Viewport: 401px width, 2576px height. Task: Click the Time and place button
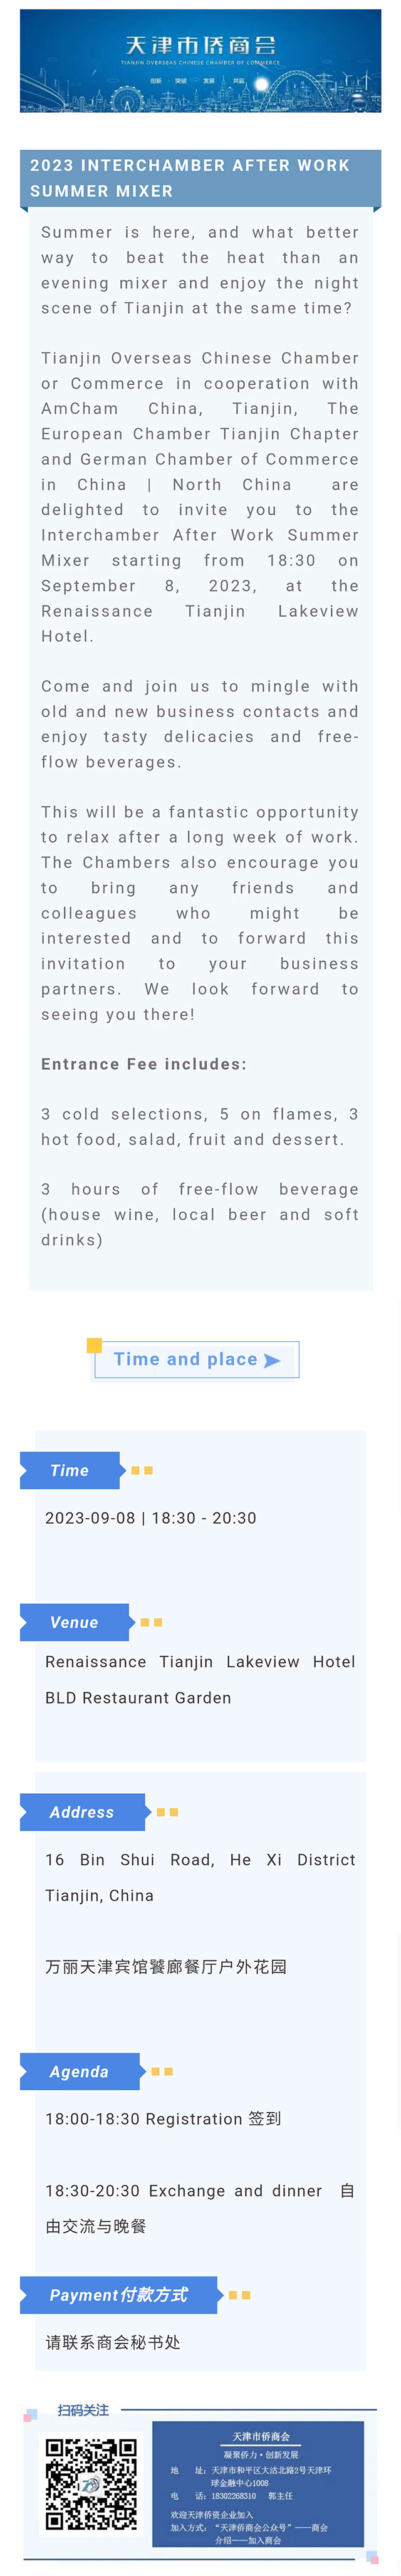(196, 1360)
